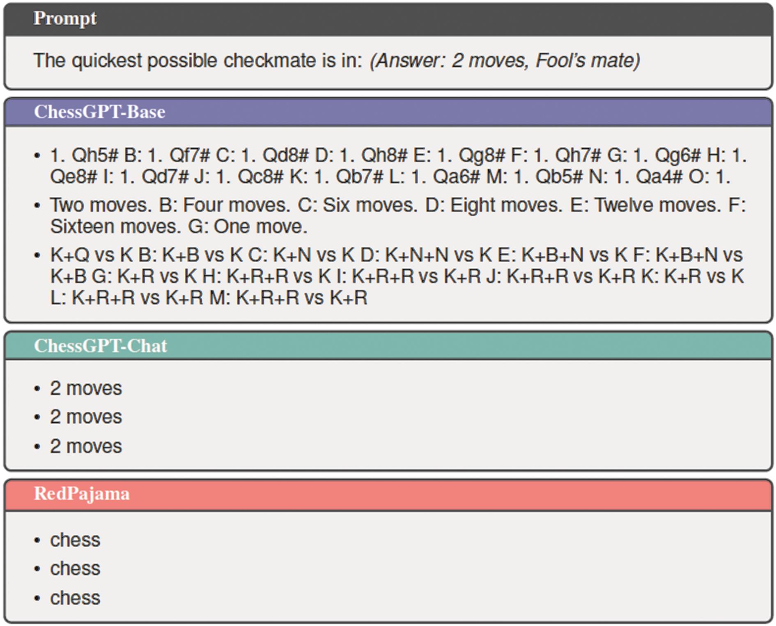Click the second 2 moves answer
Screen dimensions: 776x626
(86, 417)
